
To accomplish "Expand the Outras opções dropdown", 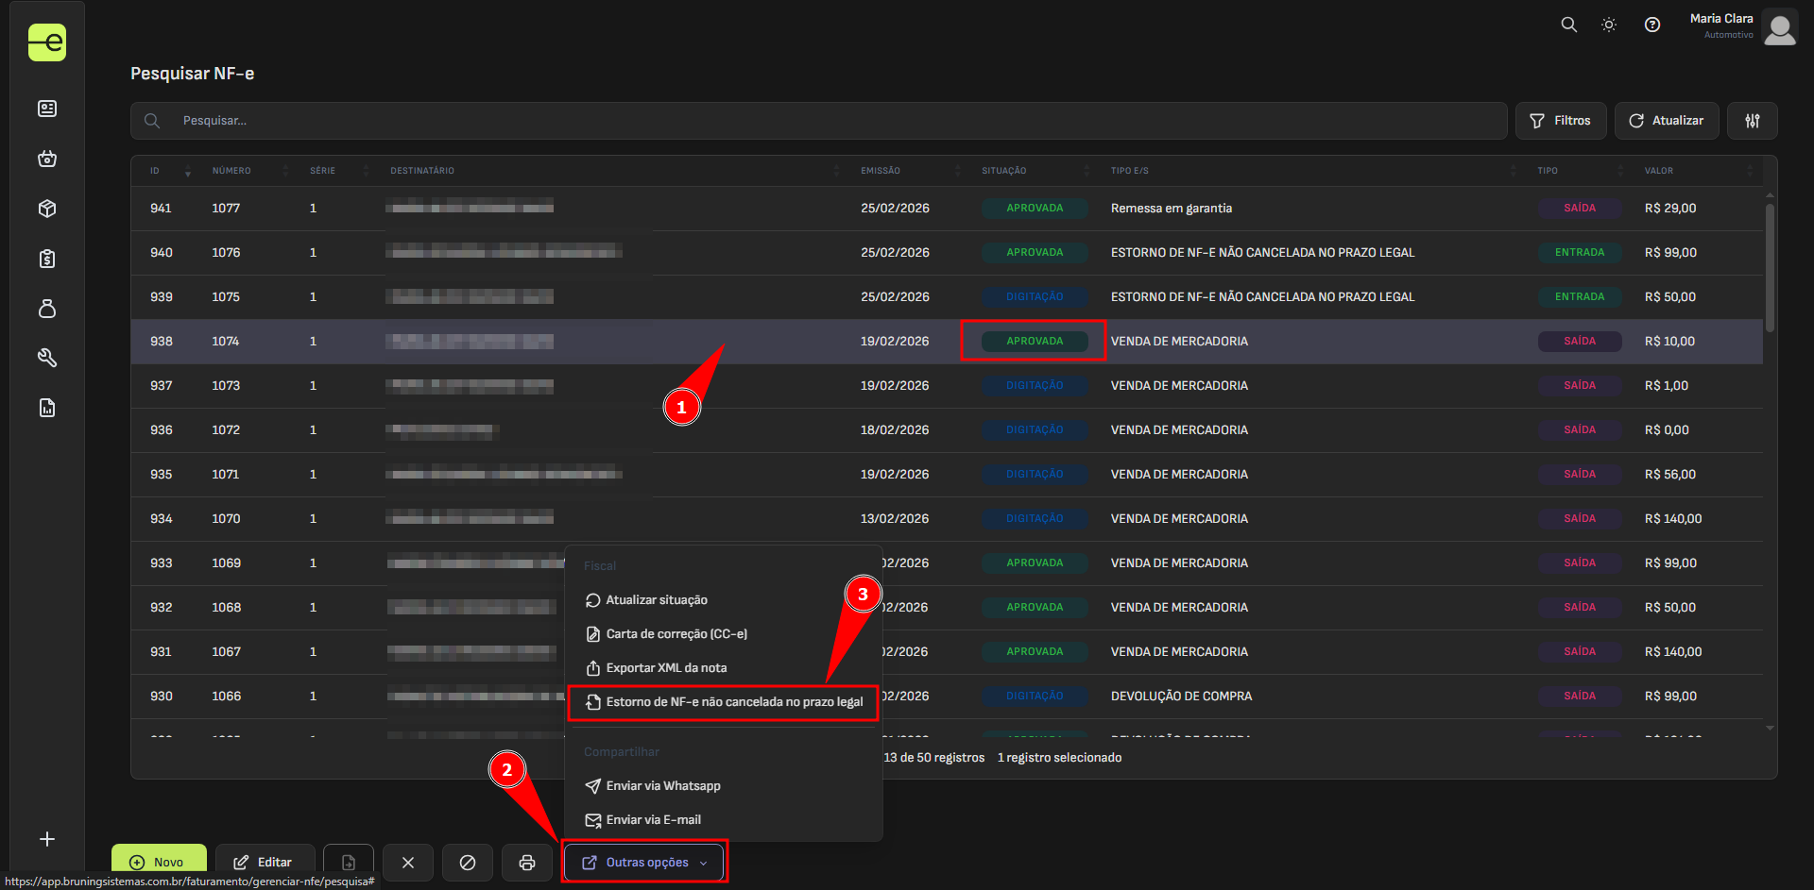I will click(645, 862).
